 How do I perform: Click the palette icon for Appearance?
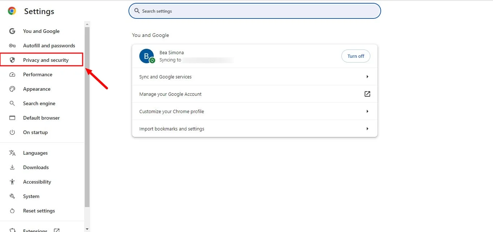click(x=12, y=89)
